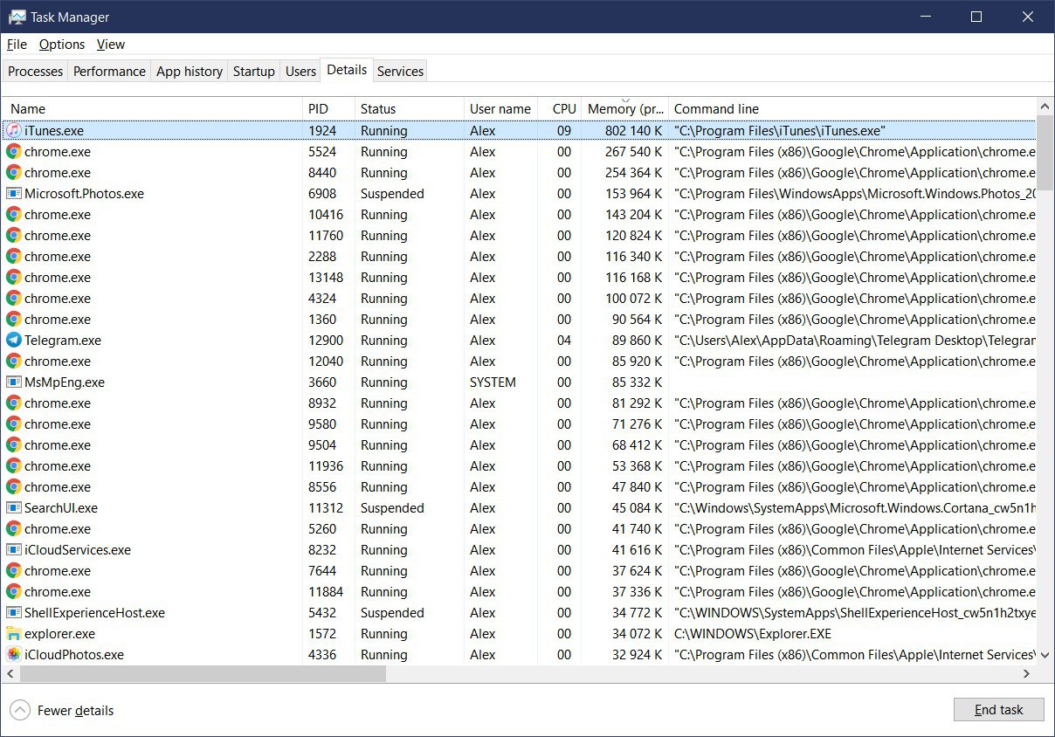Click the 802 140 K memory value
1055x737 pixels.
click(633, 131)
